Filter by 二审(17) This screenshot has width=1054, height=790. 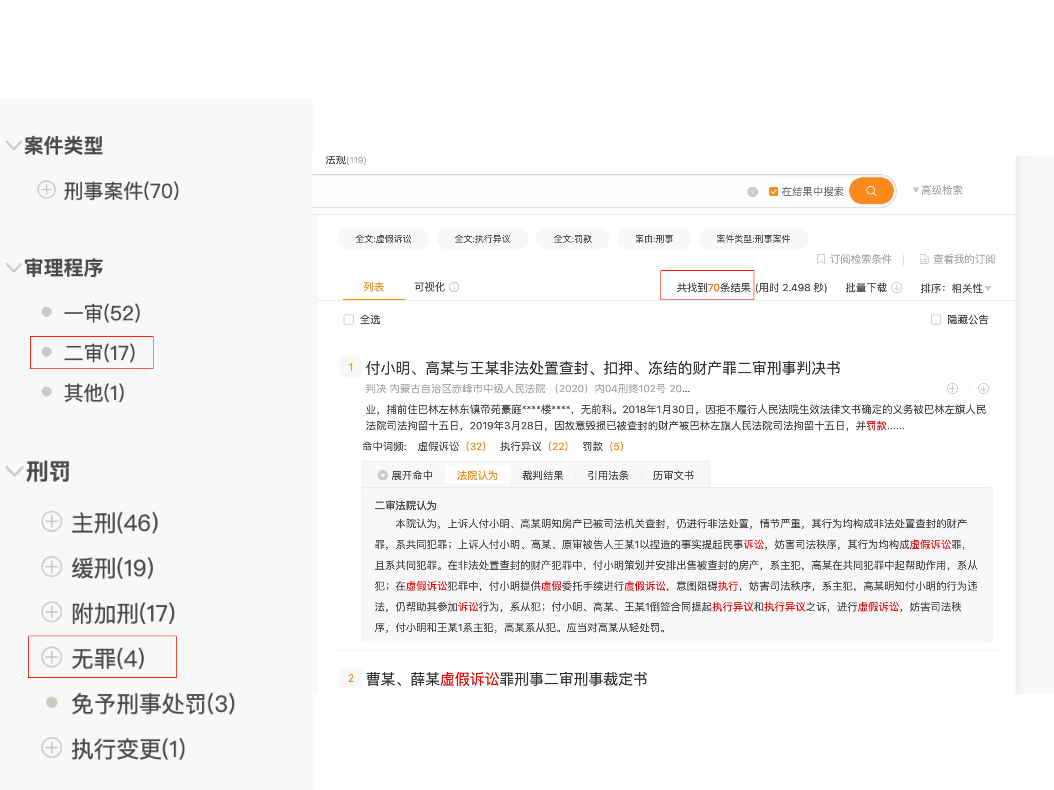coord(100,353)
